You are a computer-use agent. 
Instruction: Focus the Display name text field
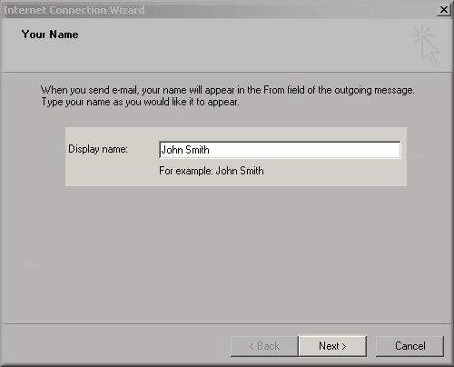tap(280, 150)
